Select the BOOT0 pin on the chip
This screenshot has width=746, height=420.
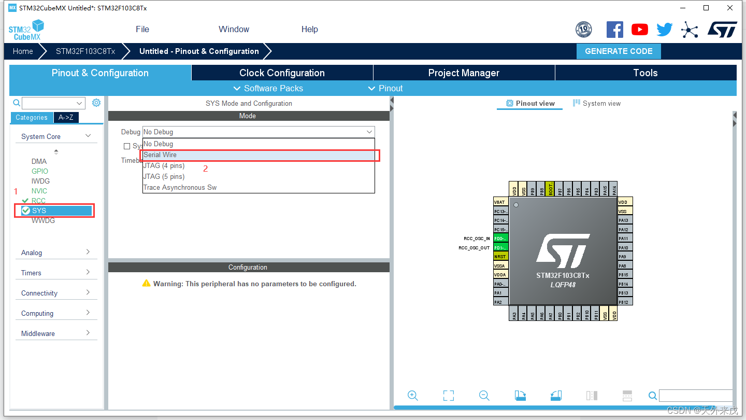551,188
